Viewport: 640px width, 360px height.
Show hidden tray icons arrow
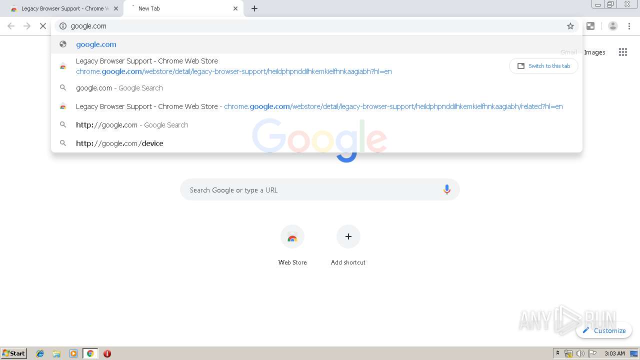(557, 353)
